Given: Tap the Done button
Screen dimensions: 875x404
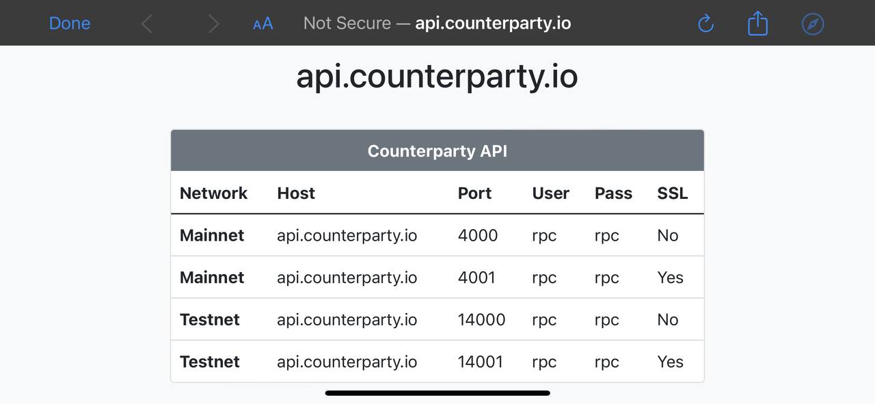Looking at the screenshot, I should coord(70,23).
